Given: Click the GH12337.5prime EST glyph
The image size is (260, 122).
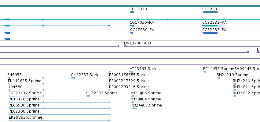Looking at the screenshot, I should (x=88, y=96).
